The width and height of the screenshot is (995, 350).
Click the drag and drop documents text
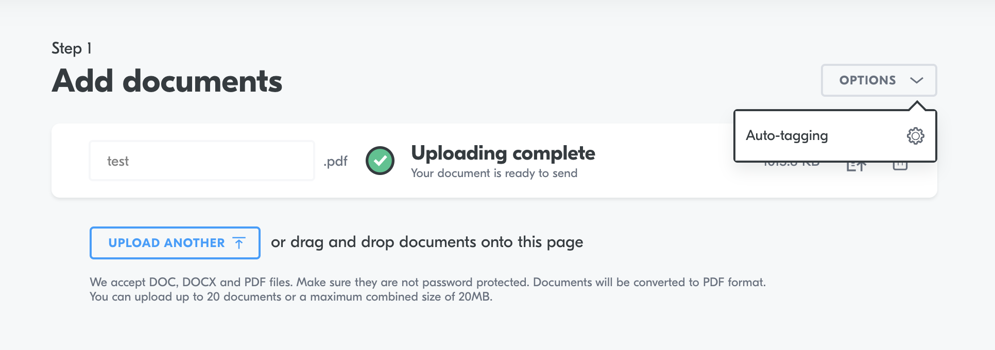click(x=427, y=242)
